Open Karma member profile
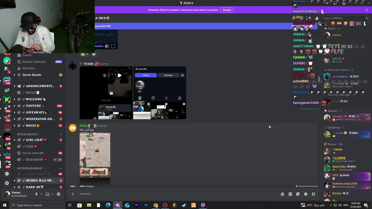 tap(346, 193)
